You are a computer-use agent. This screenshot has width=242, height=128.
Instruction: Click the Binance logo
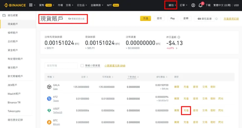[15, 5]
